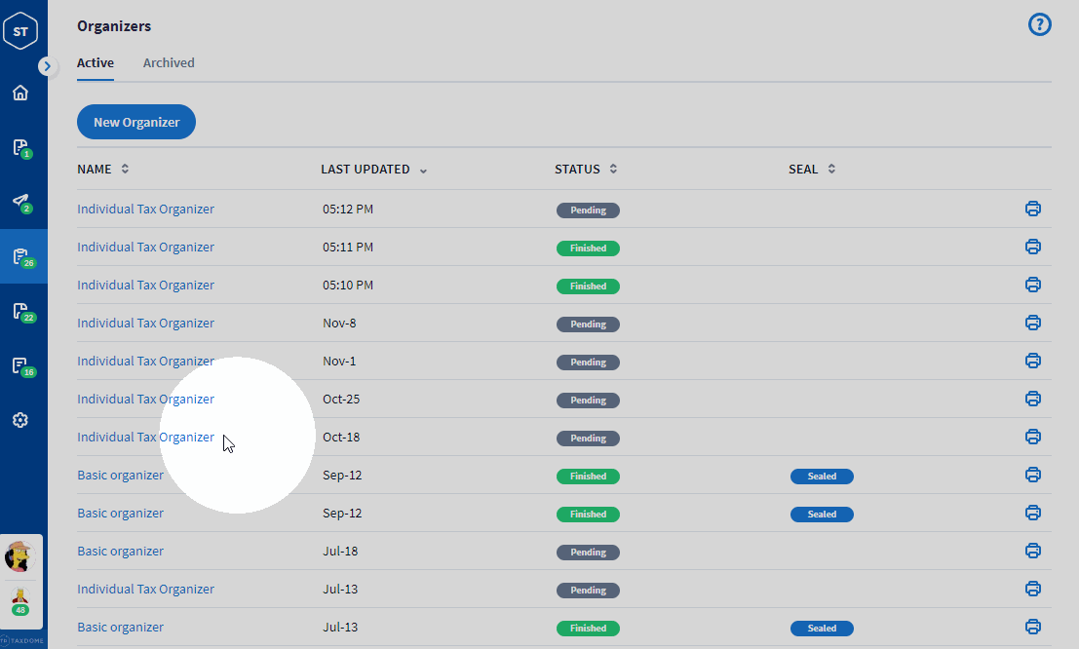The image size is (1079, 649).
Task: Open Basic organizer updated Jul-18
Action: coord(121,551)
